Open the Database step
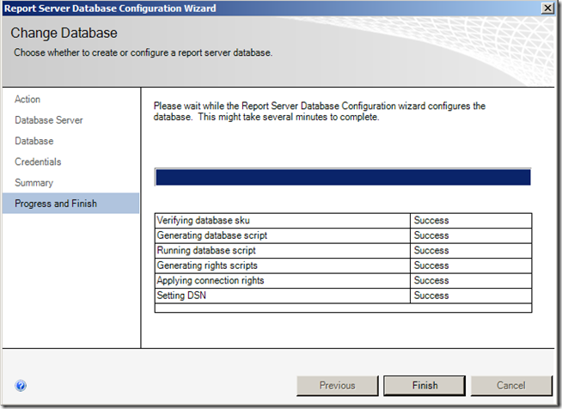562x409 pixels. click(x=34, y=141)
